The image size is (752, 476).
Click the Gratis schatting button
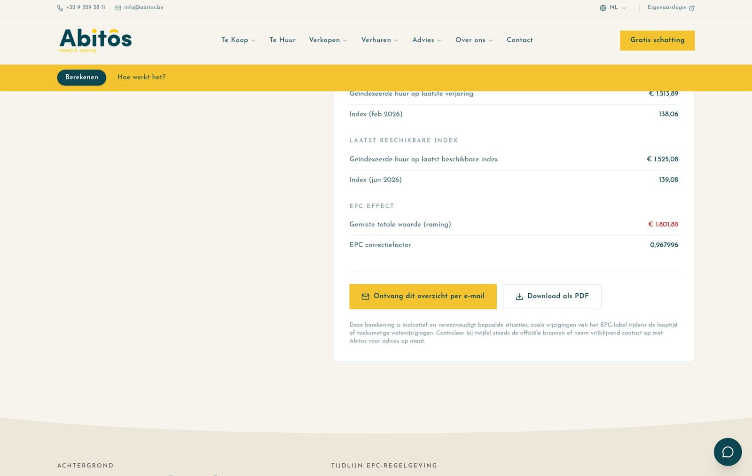click(657, 40)
